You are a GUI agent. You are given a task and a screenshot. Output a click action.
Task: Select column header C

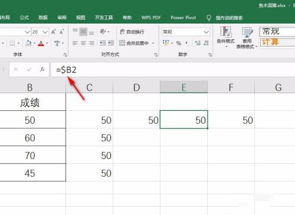[x=90, y=87]
